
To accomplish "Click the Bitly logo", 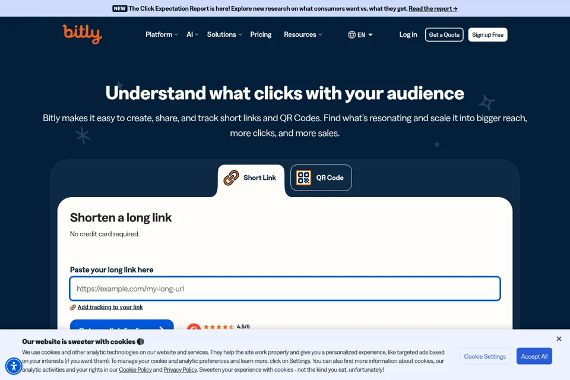I will pos(82,34).
